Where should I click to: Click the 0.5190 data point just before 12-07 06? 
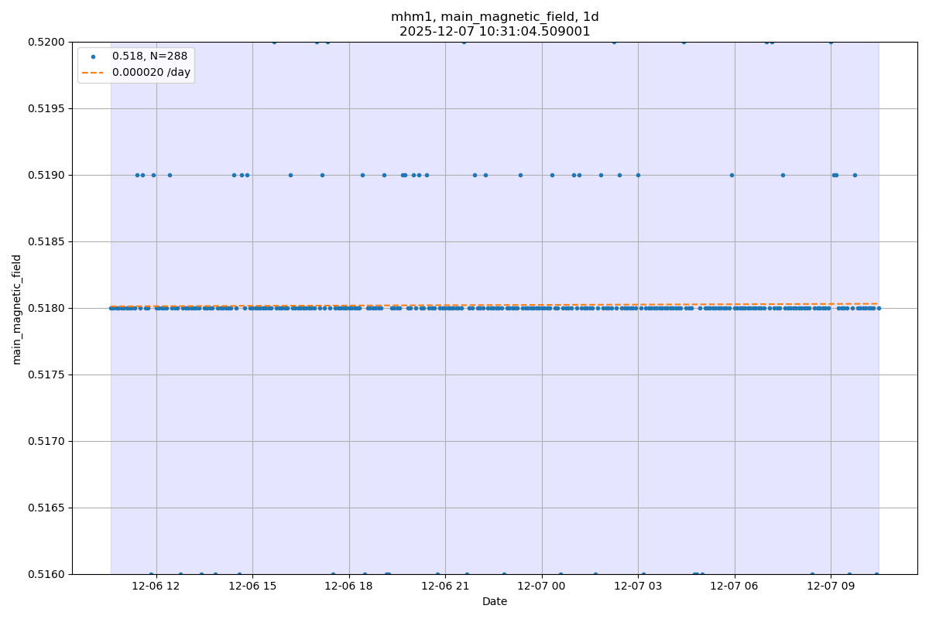tap(732, 175)
